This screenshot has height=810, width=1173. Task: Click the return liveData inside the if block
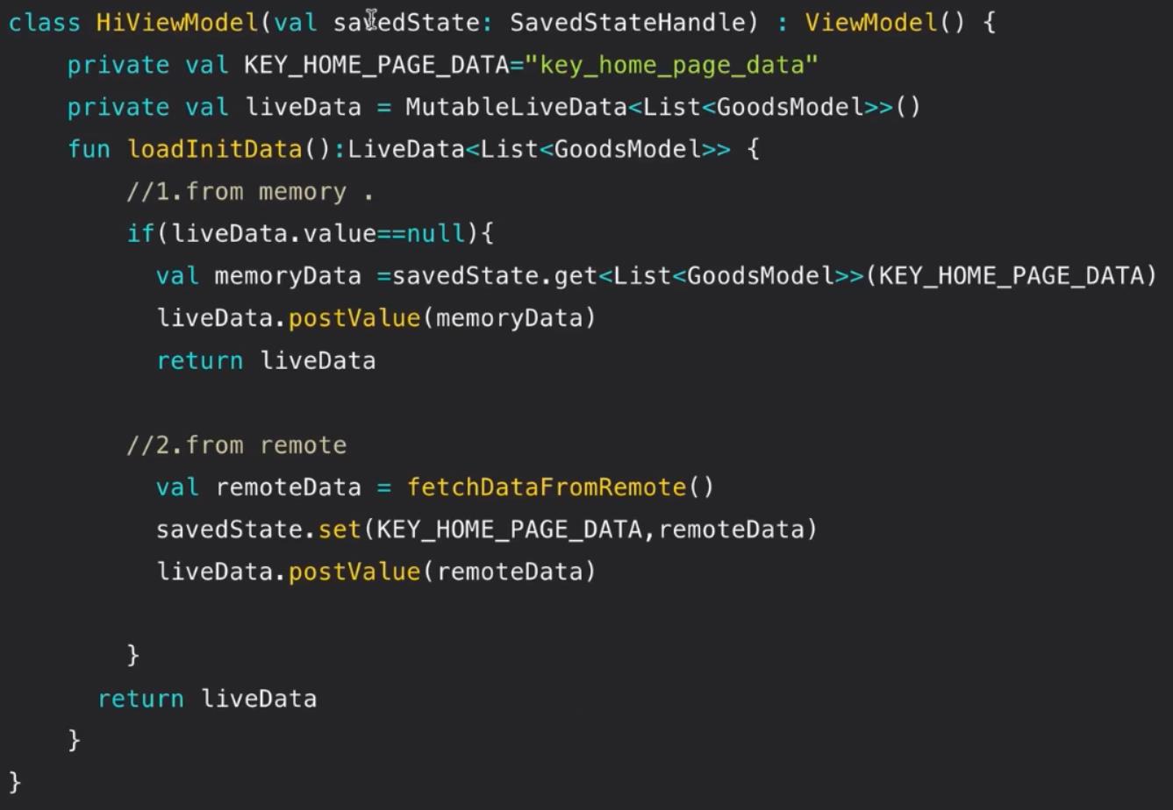[266, 360]
